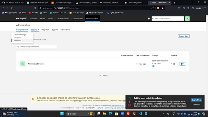The height and width of the screenshot is (117, 208).
Task: Open the green user avatar menu
Action: (x=187, y=18)
